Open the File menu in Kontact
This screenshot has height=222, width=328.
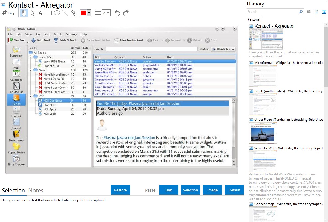10,34
